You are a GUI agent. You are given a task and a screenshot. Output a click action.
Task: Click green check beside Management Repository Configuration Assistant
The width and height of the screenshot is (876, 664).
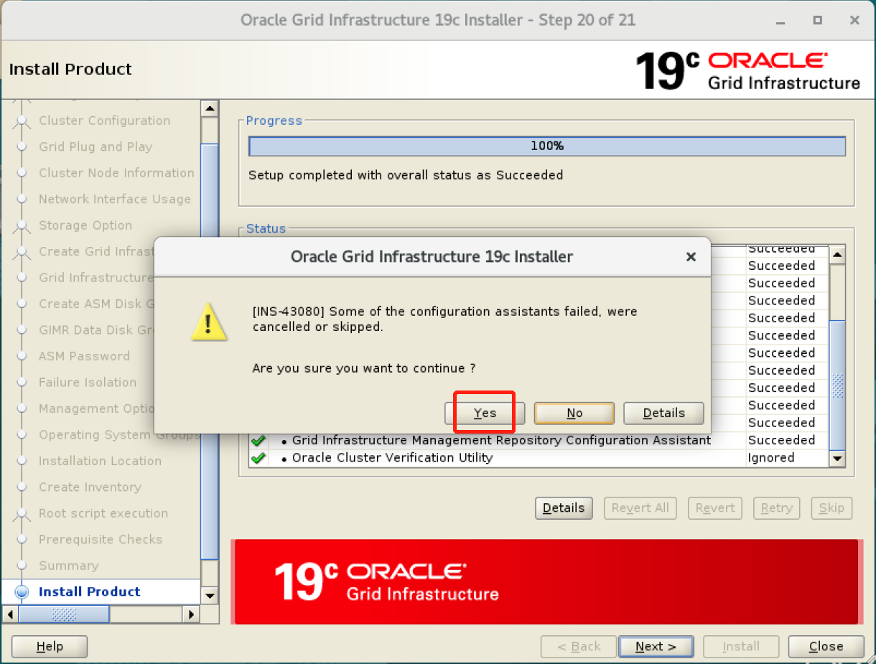pos(258,440)
